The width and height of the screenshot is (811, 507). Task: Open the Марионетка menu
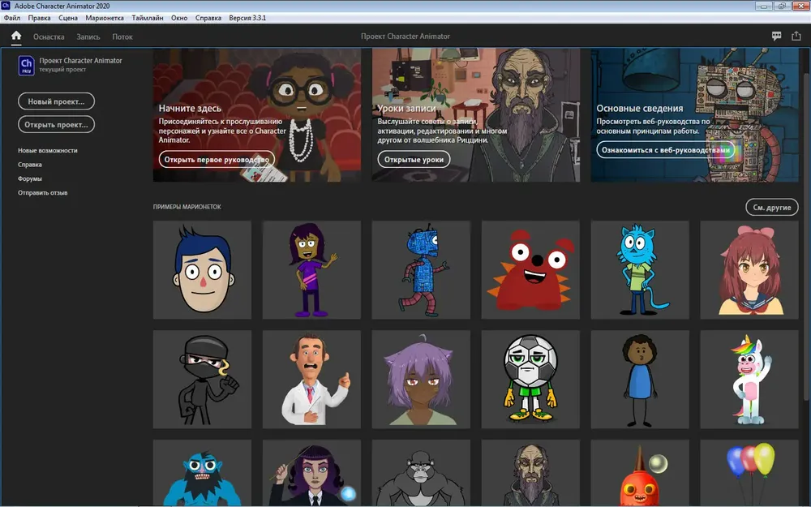pyautogui.click(x=105, y=18)
